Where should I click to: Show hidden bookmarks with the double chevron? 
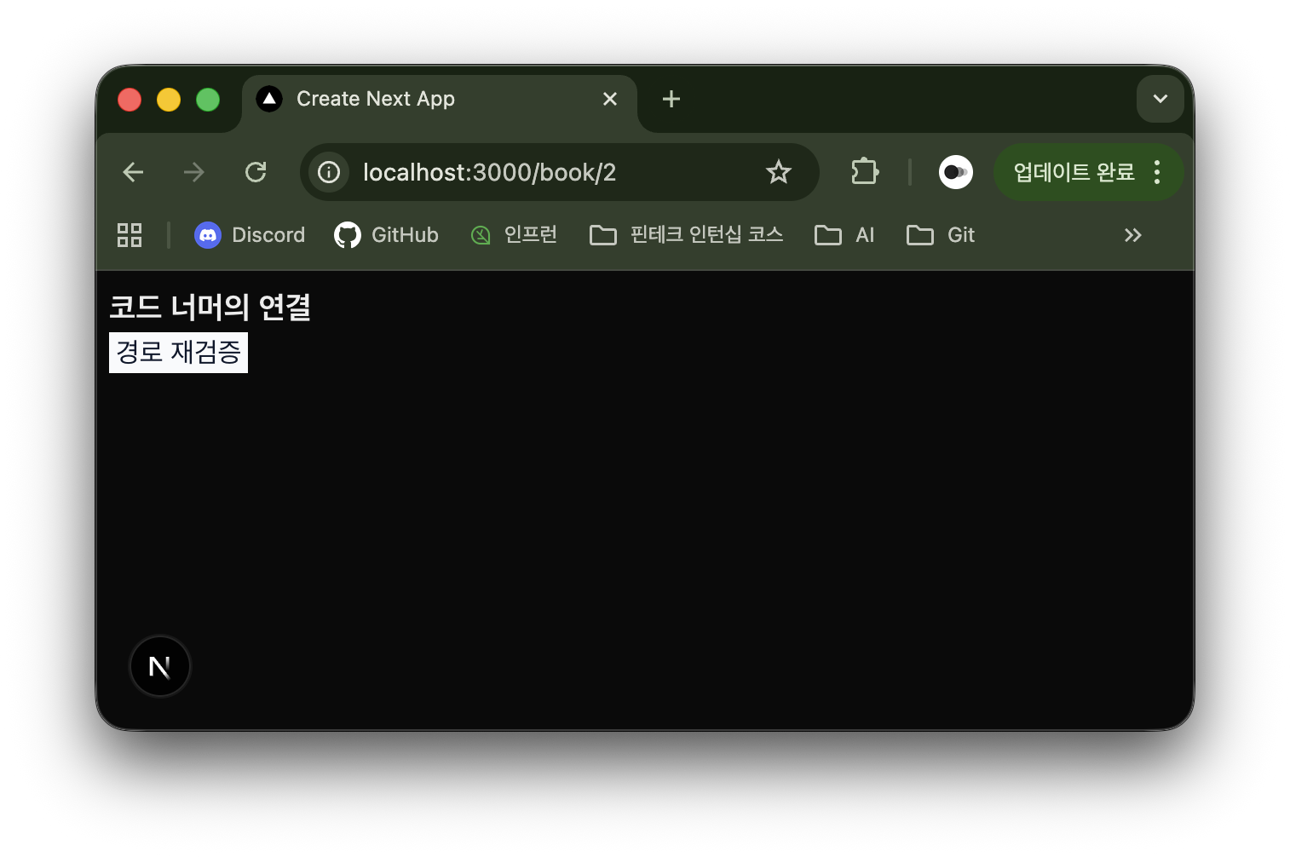[1132, 235]
